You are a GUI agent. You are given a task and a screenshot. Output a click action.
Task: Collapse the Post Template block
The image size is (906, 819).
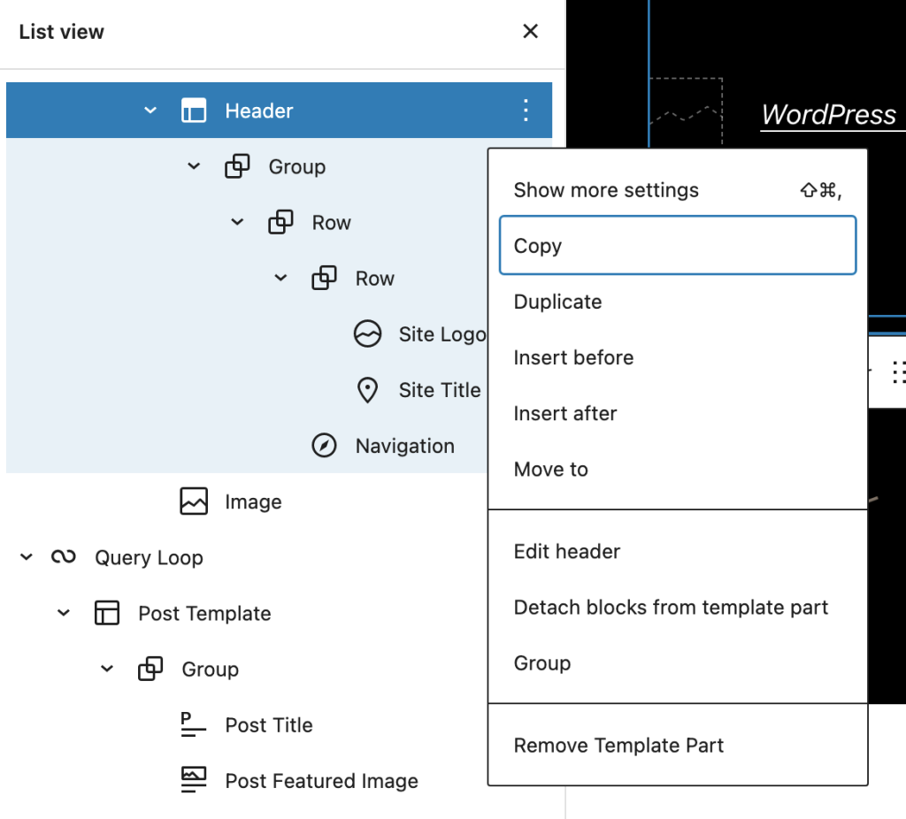click(x=64, y=613)
